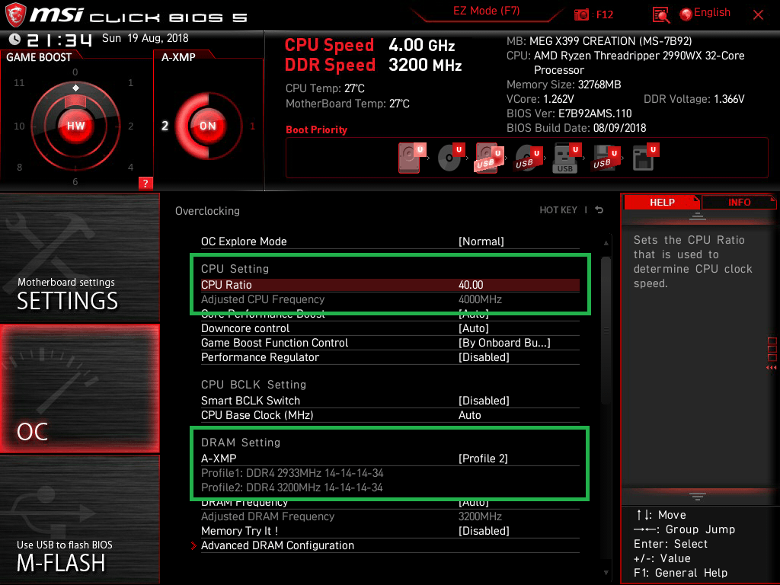Open the BIOS search icon
This screenshot has width=780, height=585.
pyautogui.click(x=661, y=15)
